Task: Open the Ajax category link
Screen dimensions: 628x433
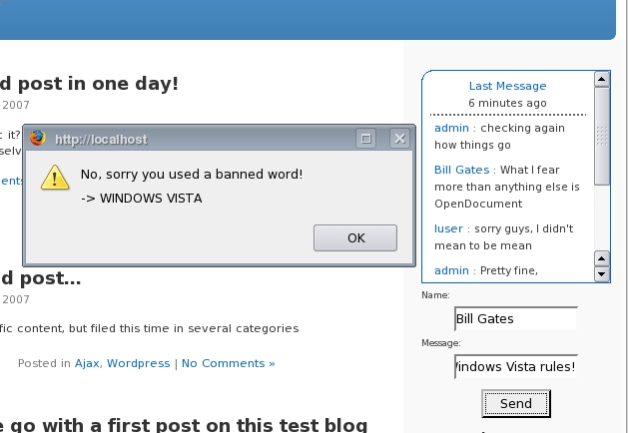Action: tap(87, 363)
